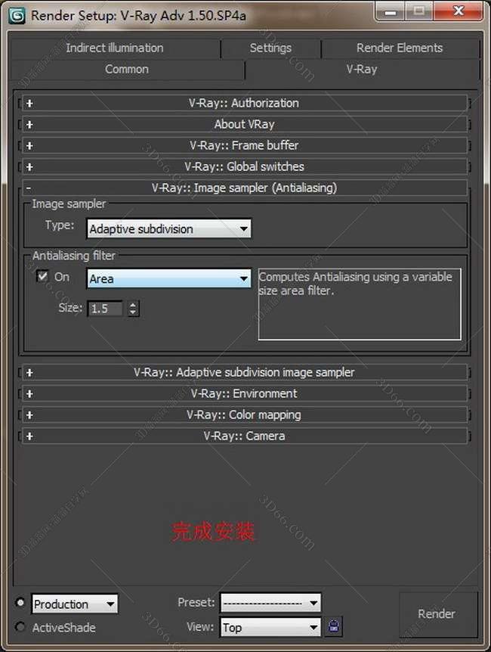Screen dimensions: 491x652
Task: Select the V-Ray tab
Action: point(362,70)
